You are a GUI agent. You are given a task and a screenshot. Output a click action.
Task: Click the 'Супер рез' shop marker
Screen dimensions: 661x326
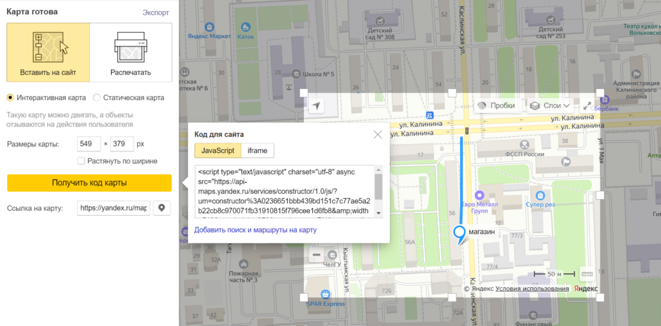click(539, 195)
